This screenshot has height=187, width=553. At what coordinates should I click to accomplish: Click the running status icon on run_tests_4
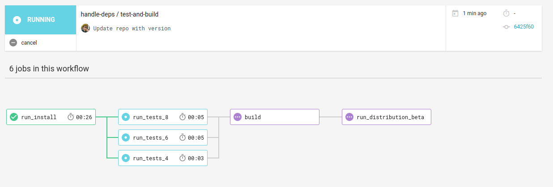click(126, 158)
